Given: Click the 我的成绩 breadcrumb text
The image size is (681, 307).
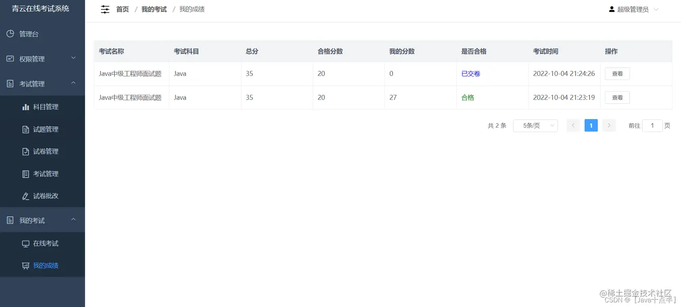Looking at the screenshot, I should 192,9.
